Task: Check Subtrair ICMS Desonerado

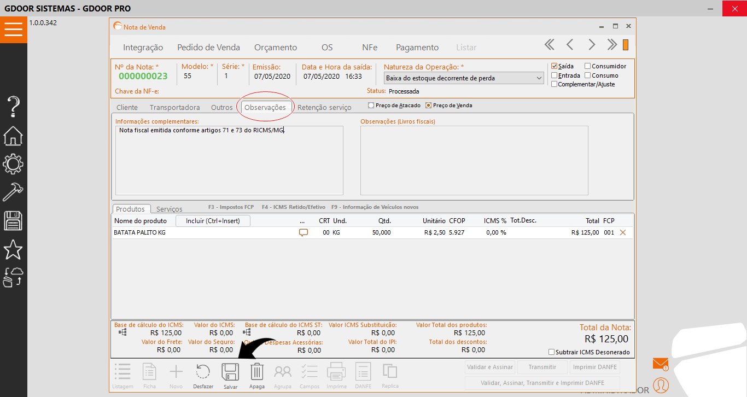Action: pyautogui.click(x=551, y=352)
